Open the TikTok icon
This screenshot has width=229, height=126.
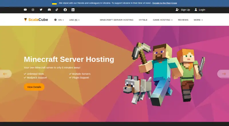pyautogui.click(x=57, y=10)
